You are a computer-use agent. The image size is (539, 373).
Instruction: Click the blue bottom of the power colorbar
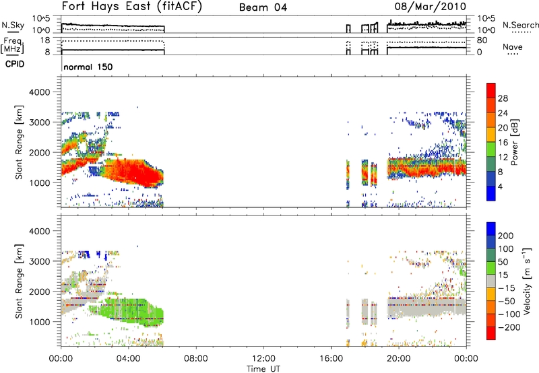pos(491,193)
